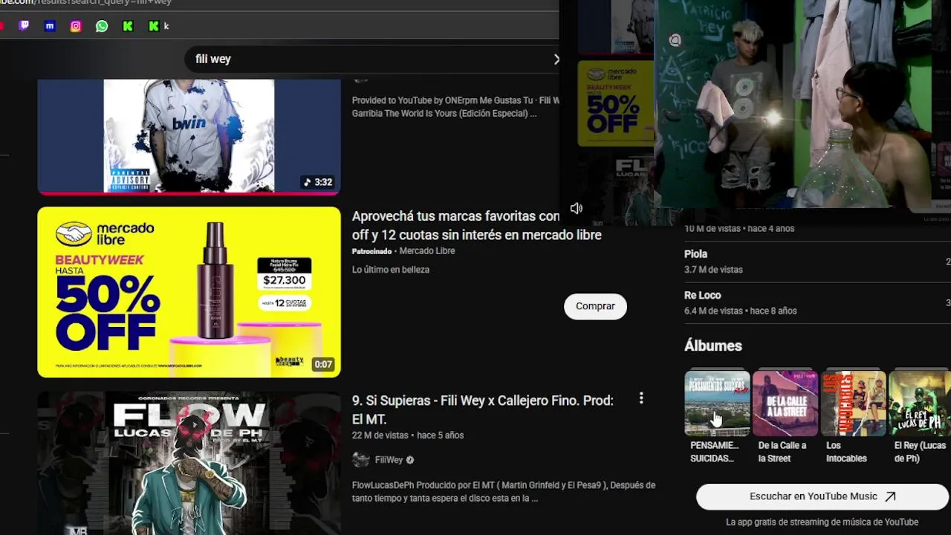Click the speaker icon on the overlay video
951x535 pixels.
[x=577, y=209]
